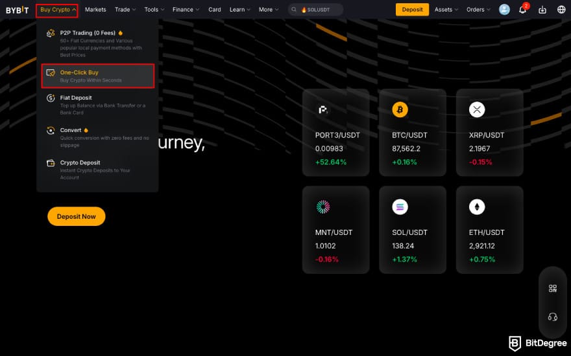
Task: Click the search magnifier icon
Action: (294, 10)
